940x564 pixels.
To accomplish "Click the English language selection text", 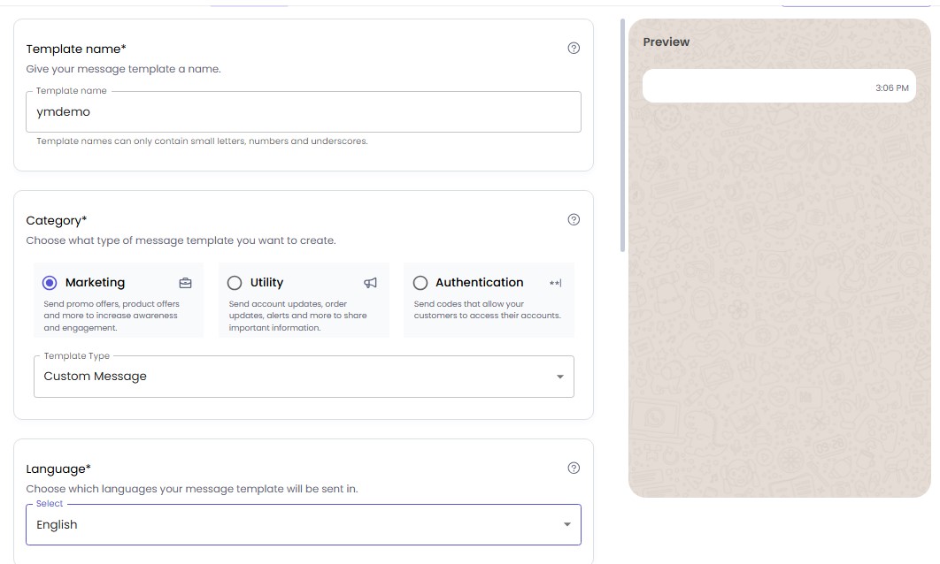I will [58, 525].
